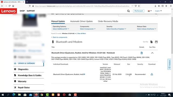Switch to the Manual Update tab
The image size is (173, 97).
click(x=58, y=21)
